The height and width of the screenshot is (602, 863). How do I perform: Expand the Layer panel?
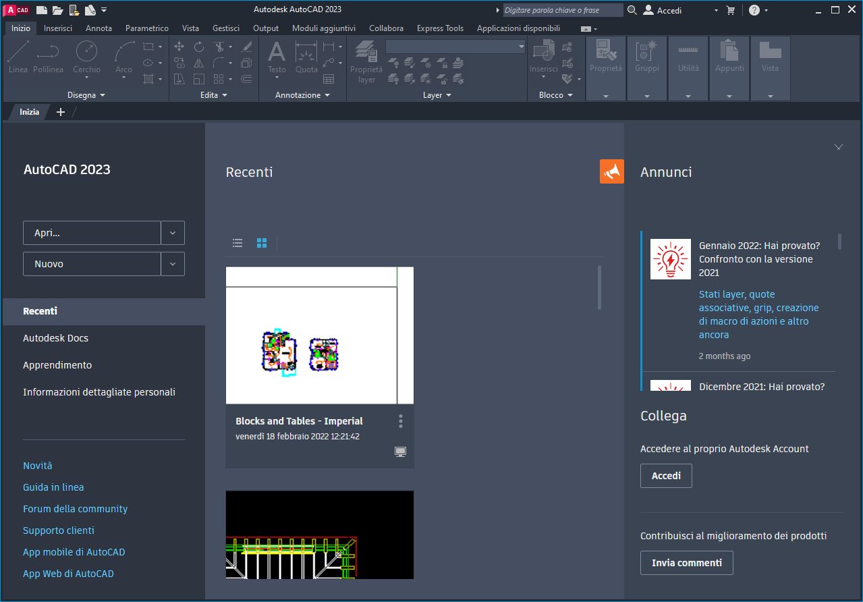437,95
